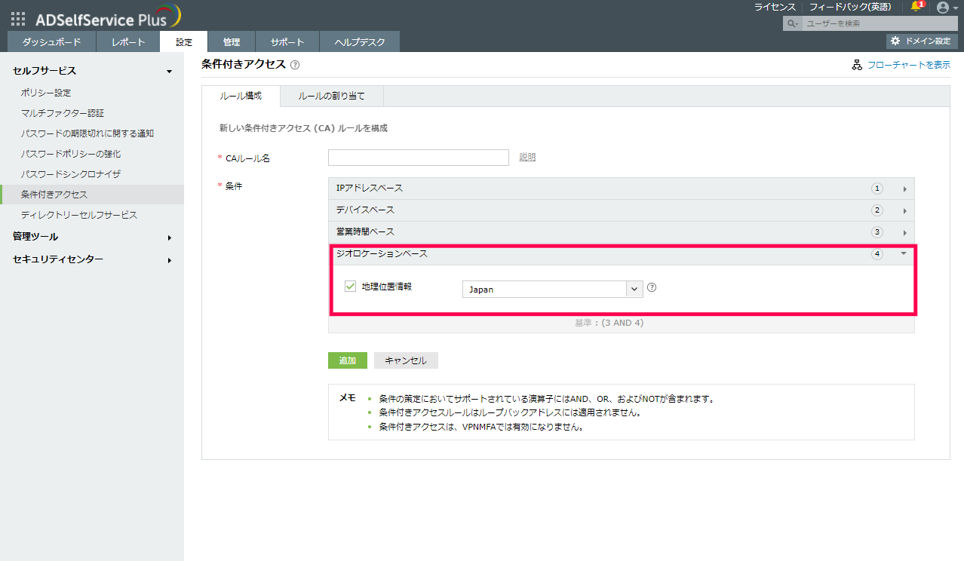Screen dimensions: 964x561
Task: Click the キャンセル button
Action: (x=406, y=360)
